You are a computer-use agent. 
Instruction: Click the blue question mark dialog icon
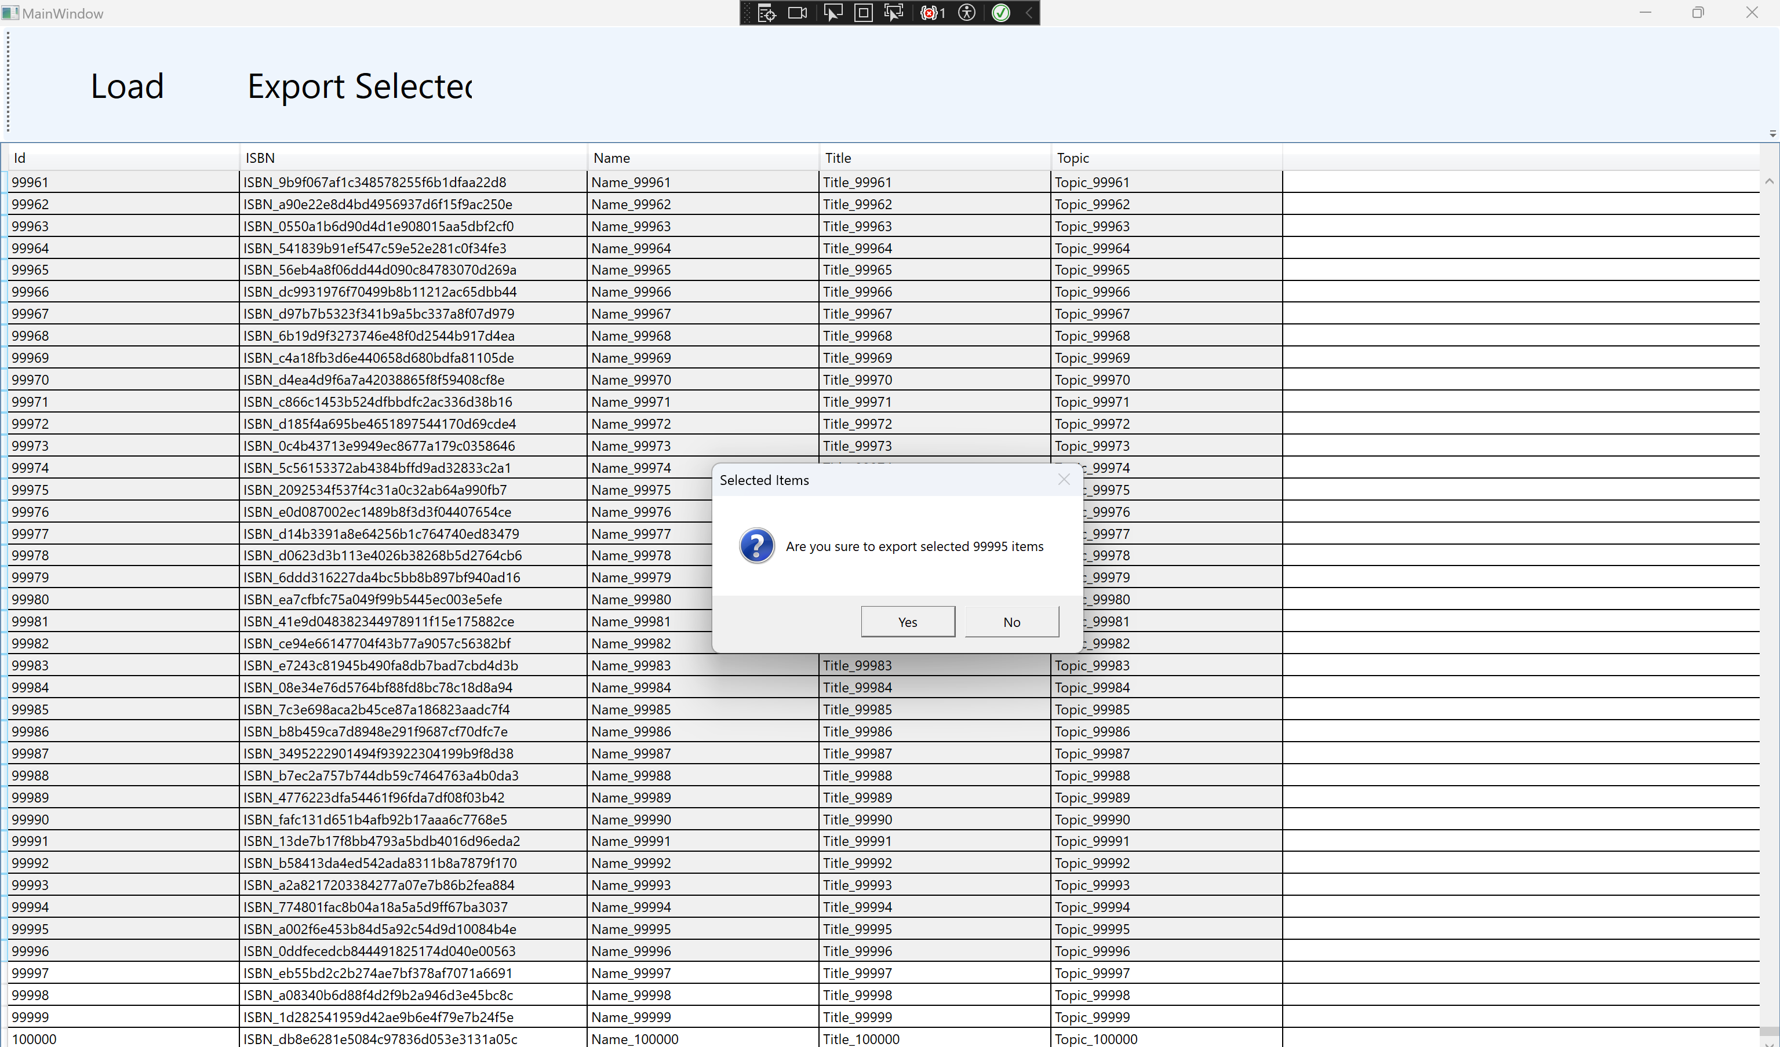tap(756, 546)
